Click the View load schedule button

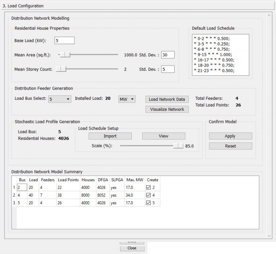pyautogui.click(x=164, y=136)
